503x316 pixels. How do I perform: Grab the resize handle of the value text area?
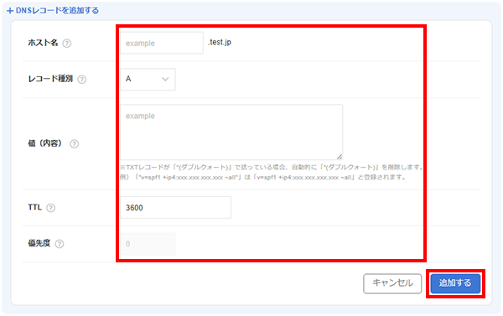point(340,157)
